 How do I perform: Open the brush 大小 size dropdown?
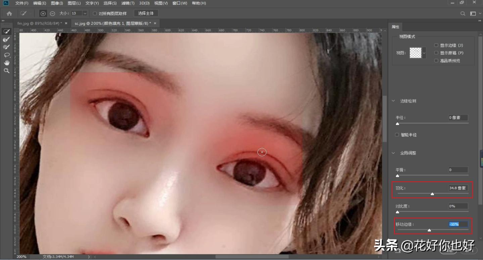[85, 14]
